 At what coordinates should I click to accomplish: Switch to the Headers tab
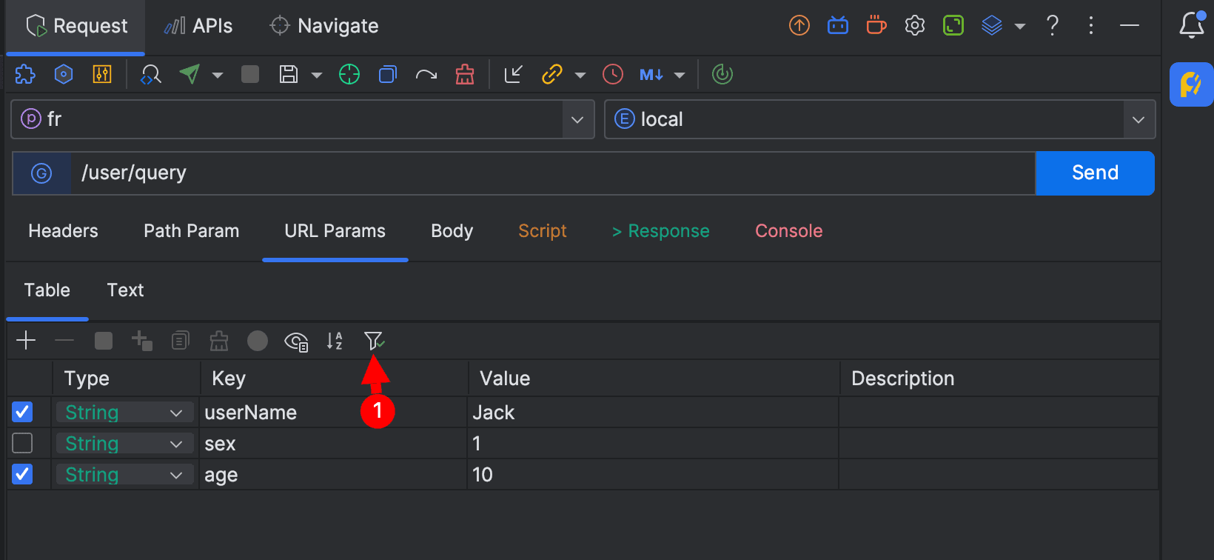point(63,231)
